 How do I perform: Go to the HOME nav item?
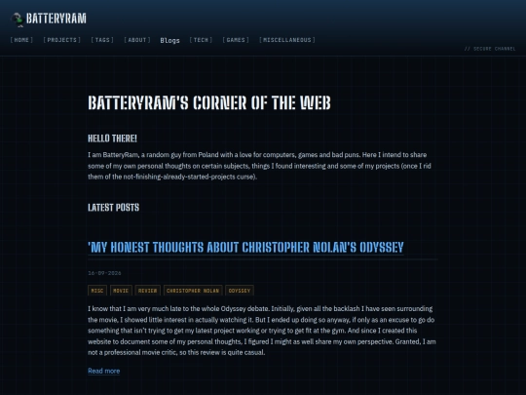tap(21, 40)
